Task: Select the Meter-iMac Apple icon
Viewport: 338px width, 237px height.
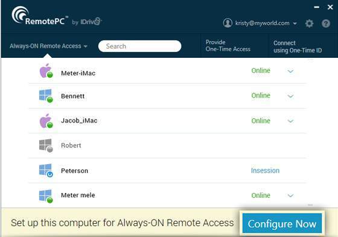Action: click(x=46, y=71)
